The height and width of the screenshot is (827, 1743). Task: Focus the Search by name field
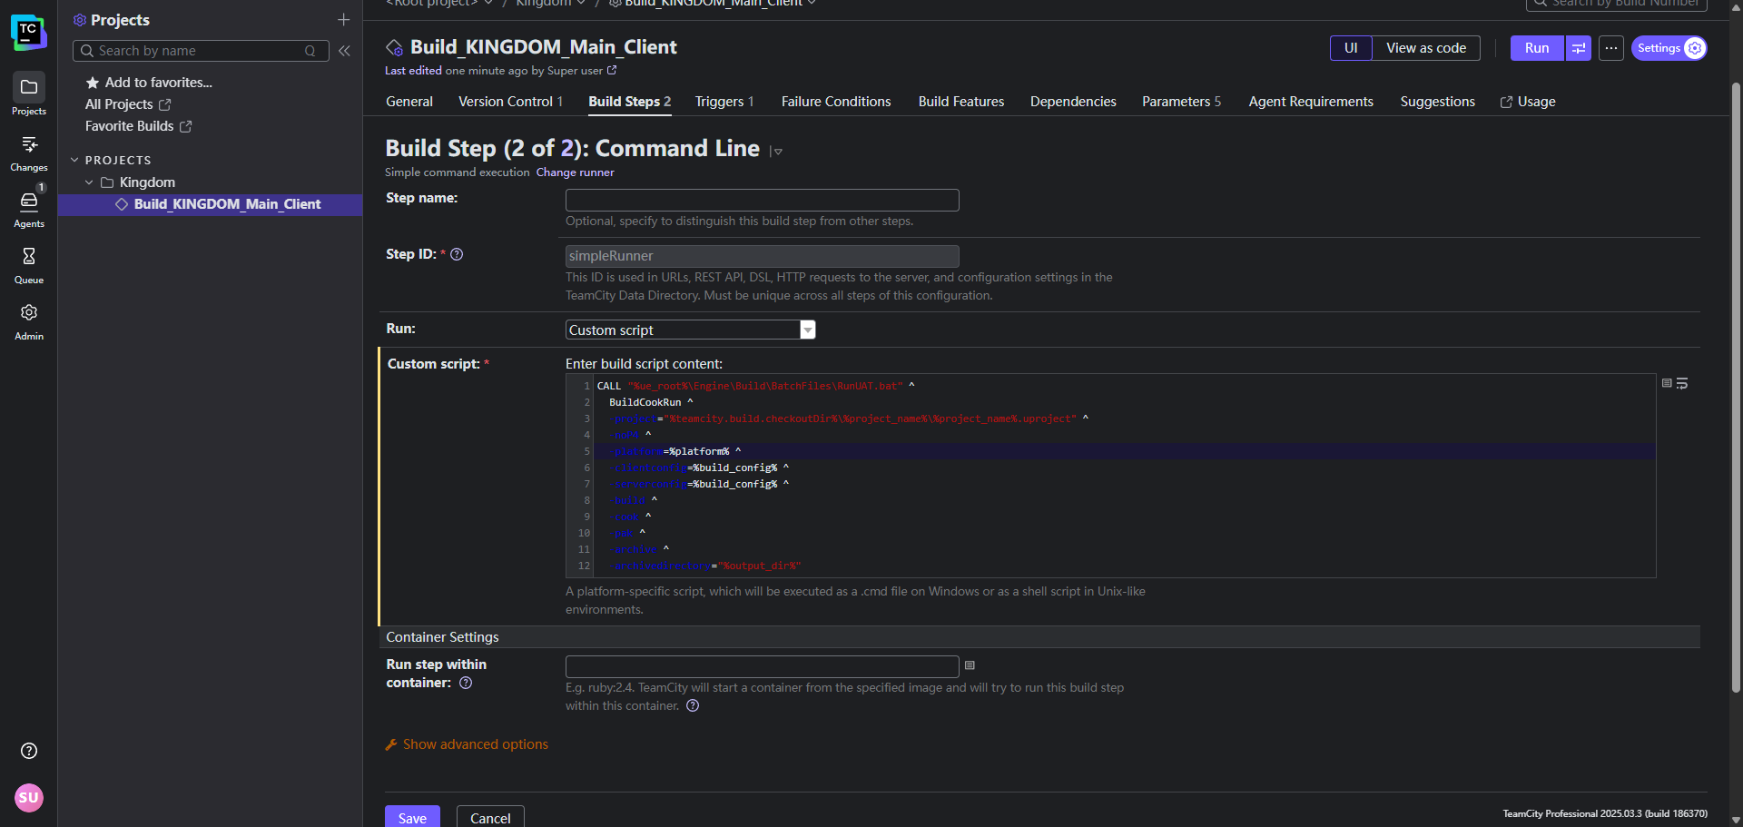point(200,51)
